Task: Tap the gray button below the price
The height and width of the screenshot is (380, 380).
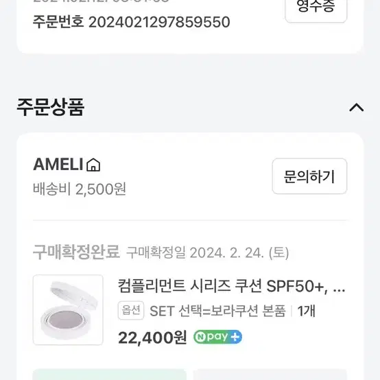Action: (x=270, y=375)
